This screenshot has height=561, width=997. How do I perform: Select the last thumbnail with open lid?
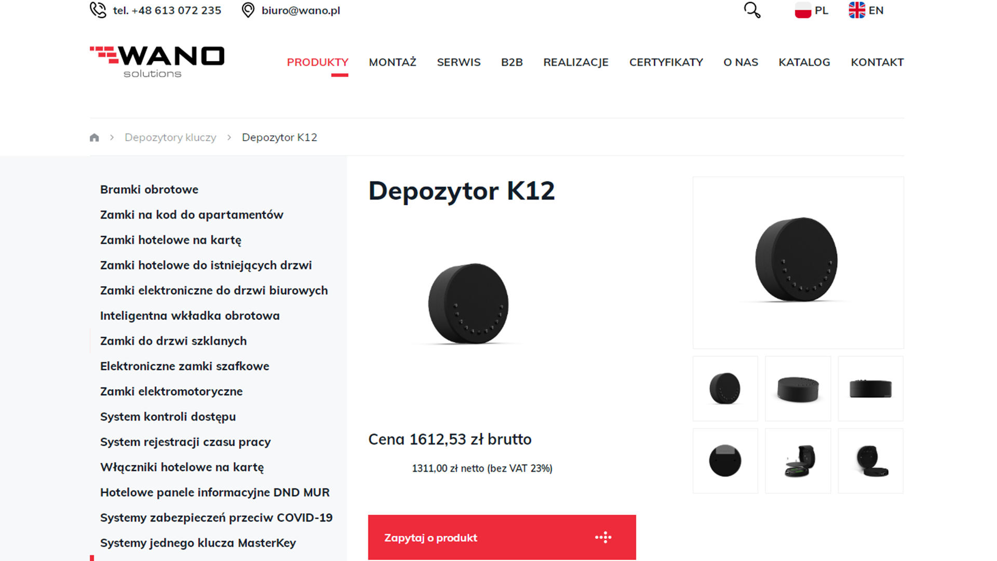(871, 461)
